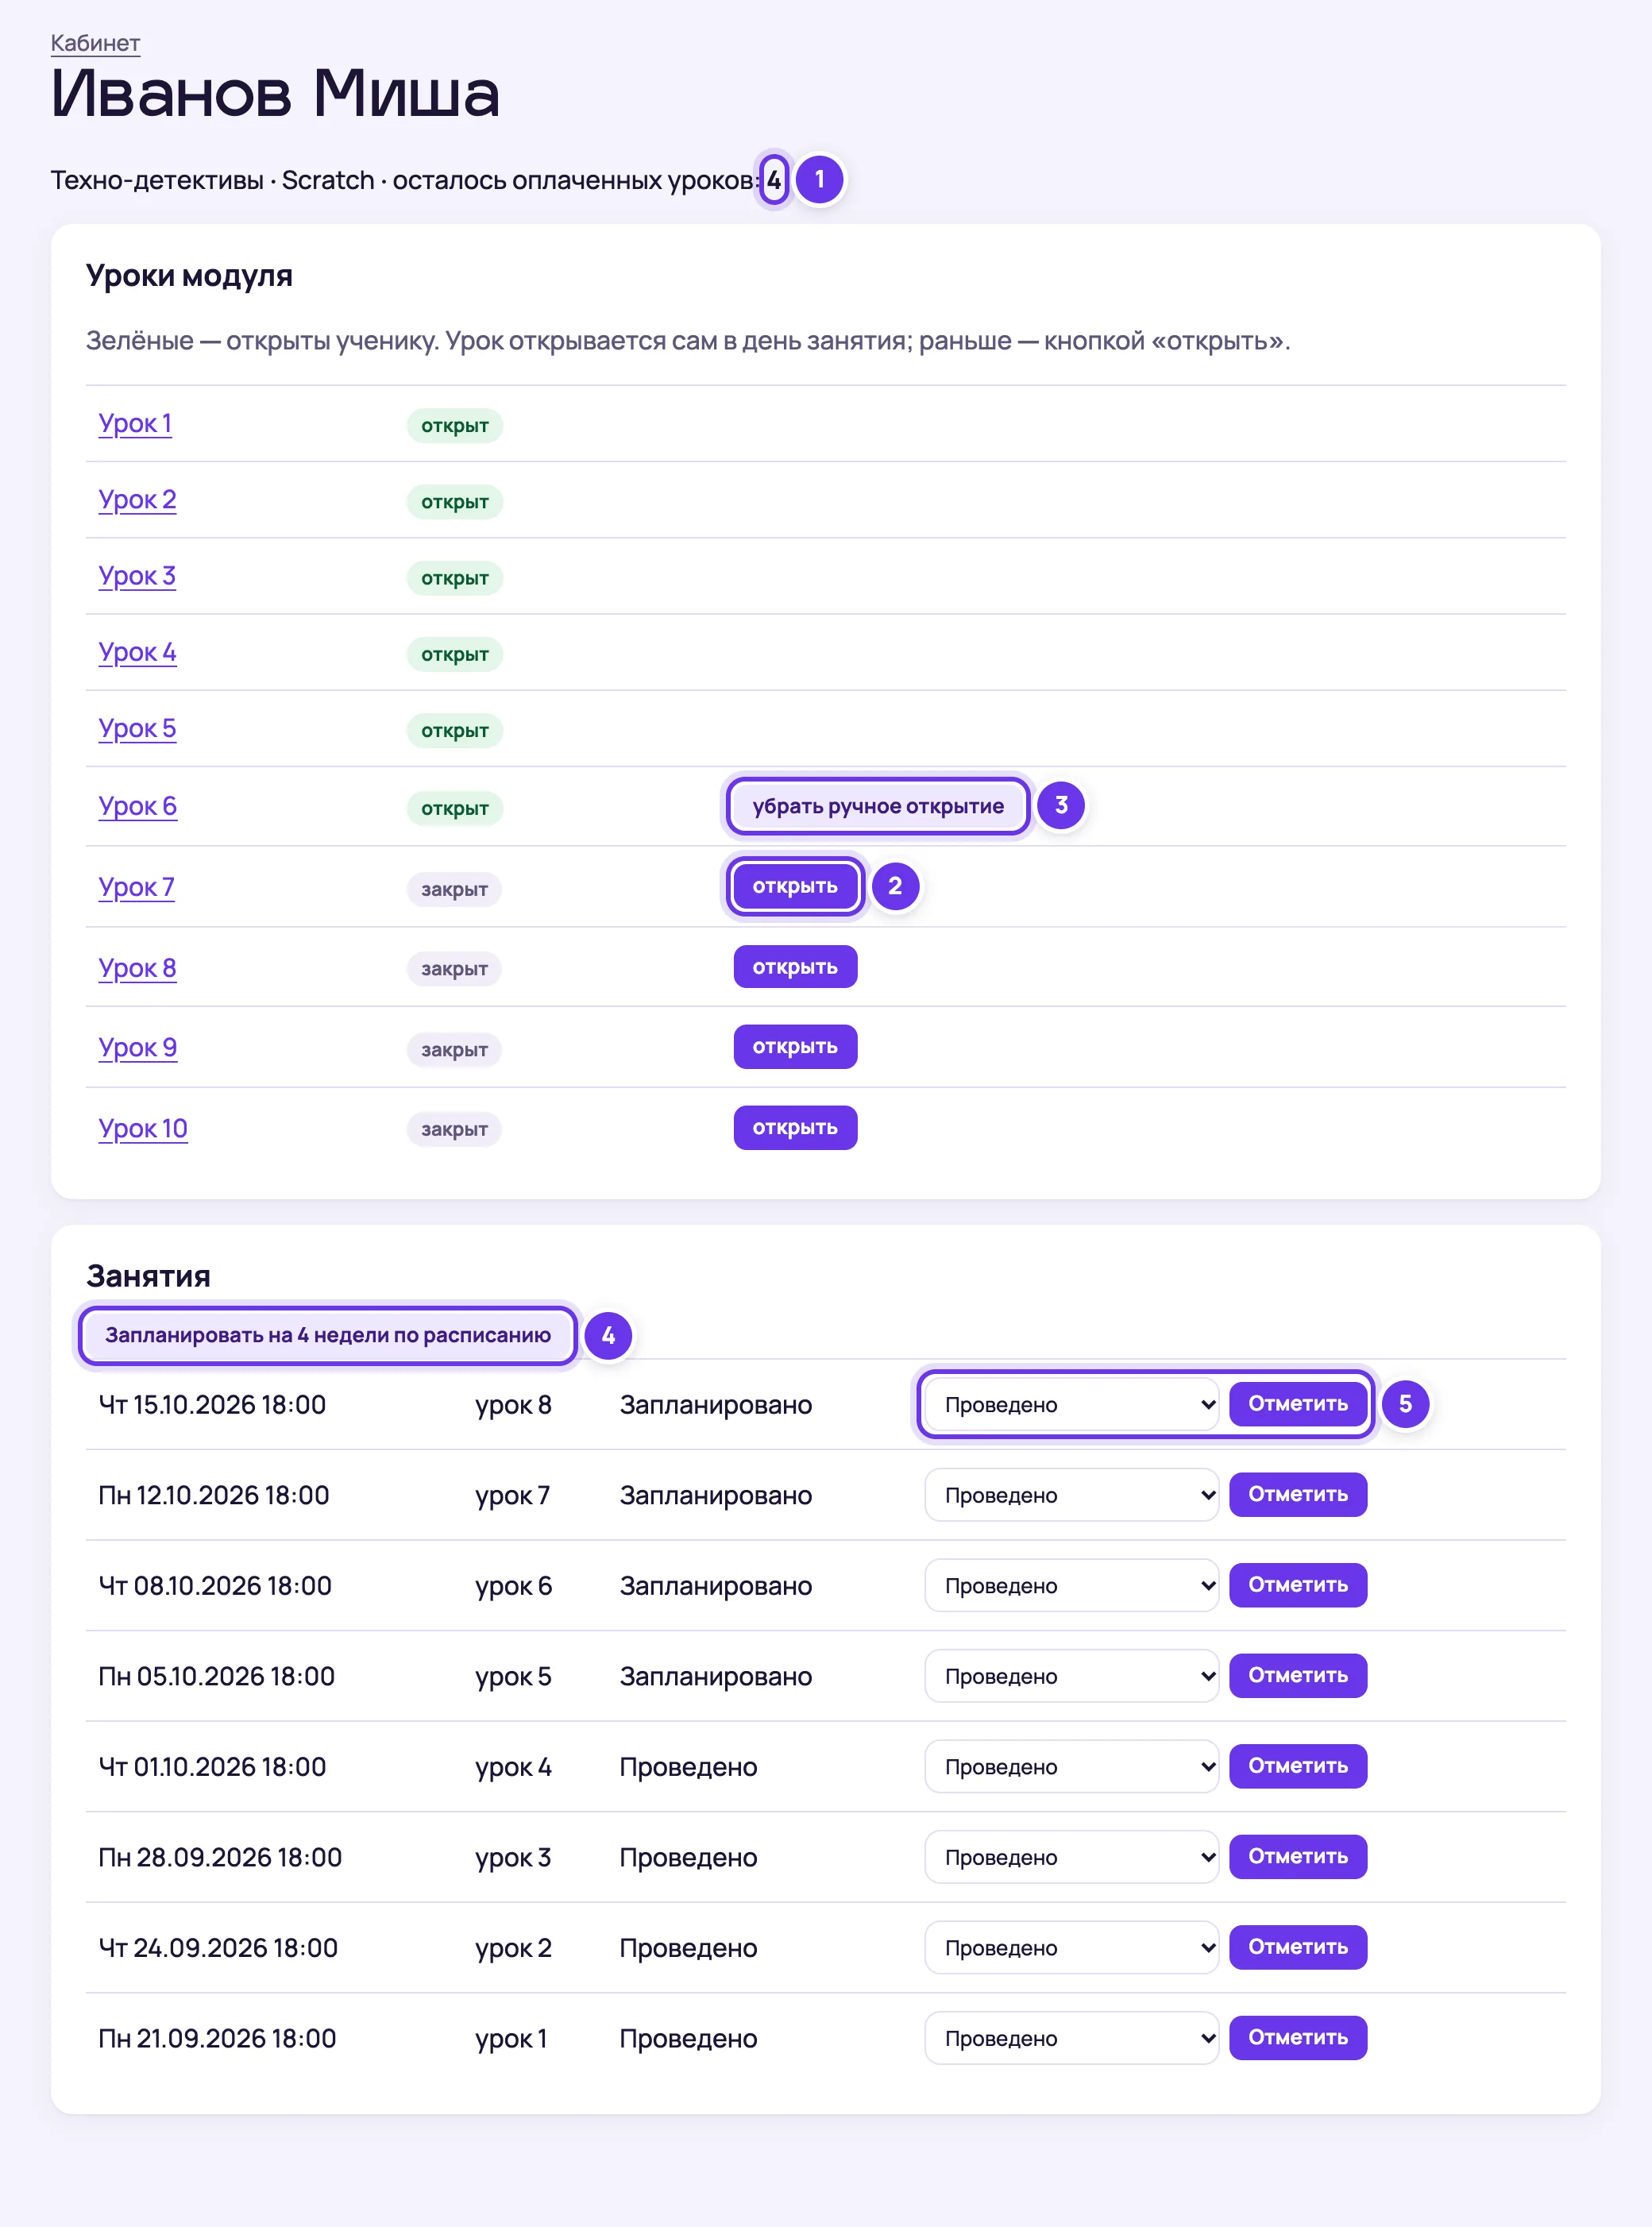The width and height of the screenshot is (1652, 2227).
Task: Unlock Урок 10 with открыть button
Action: click(x=795, y=1128)
